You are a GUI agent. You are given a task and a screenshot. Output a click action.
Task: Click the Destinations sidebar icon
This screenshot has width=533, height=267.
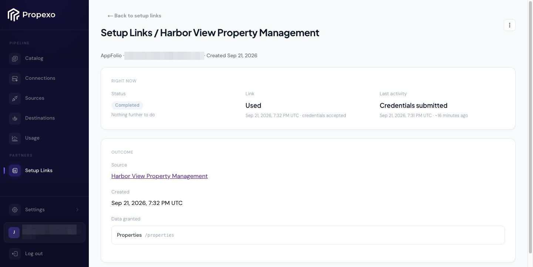[15, 118]
